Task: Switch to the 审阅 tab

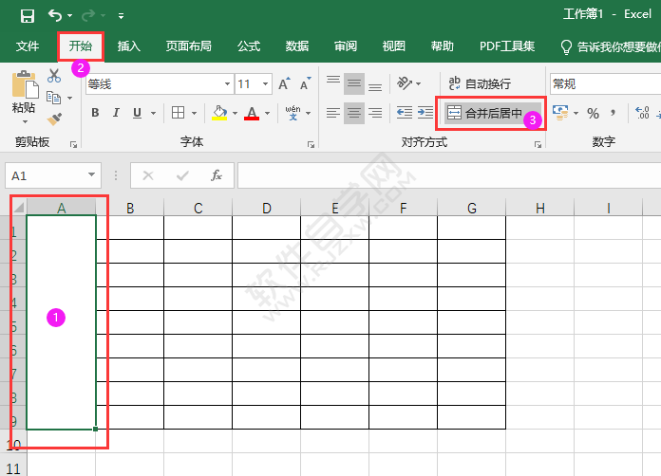Action: (x=346, y=46)
